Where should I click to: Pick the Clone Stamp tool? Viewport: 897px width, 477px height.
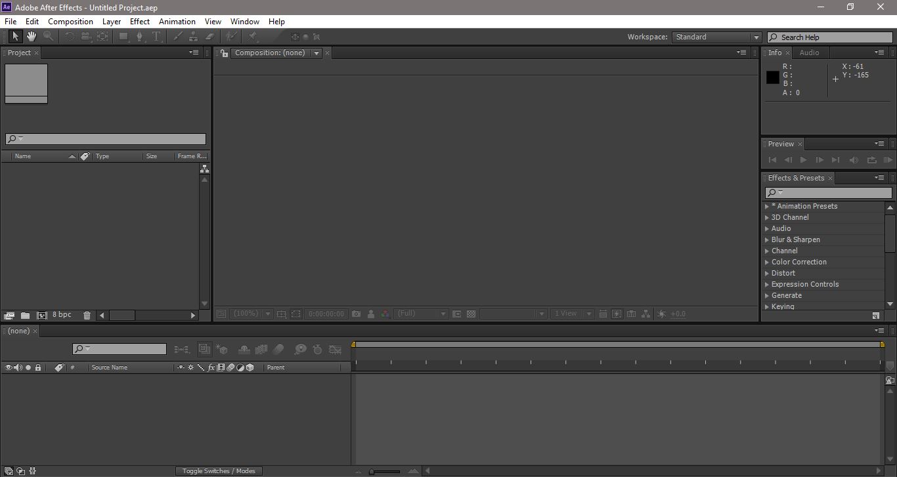pyautogui.click(x=194, y=37)
